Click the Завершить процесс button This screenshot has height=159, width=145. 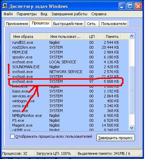pyautogui.click(x=116, y=138)
